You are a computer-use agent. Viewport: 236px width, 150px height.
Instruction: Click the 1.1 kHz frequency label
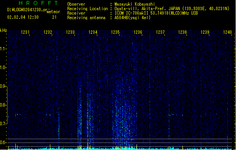coord(3,49)
